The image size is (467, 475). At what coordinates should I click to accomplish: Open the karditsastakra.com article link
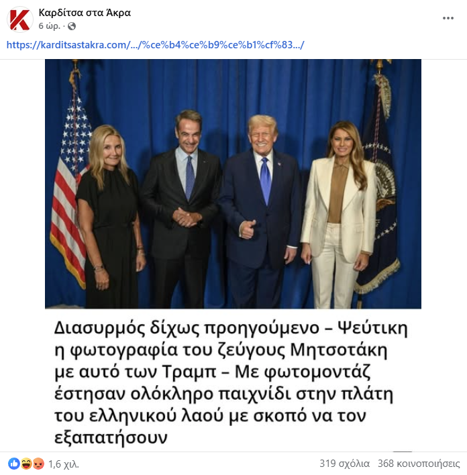[155, 45]
